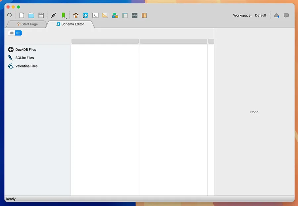Click the Schema Editor toolbar icon
Image resolution: width=298 pixels, height=206 pixels.
click(85, 15)
